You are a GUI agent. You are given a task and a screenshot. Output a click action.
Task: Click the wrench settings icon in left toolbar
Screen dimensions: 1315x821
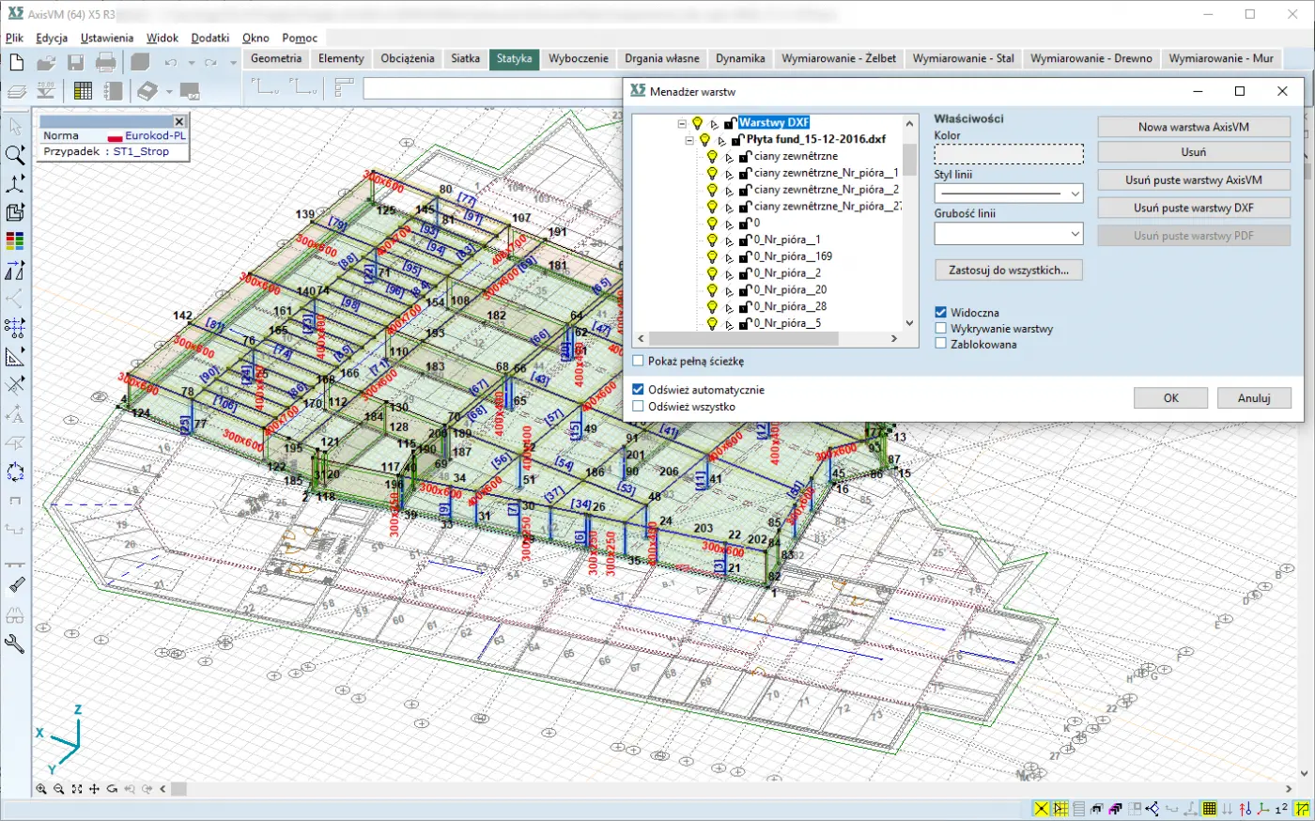pyautogui.click(x=15, y=643)
